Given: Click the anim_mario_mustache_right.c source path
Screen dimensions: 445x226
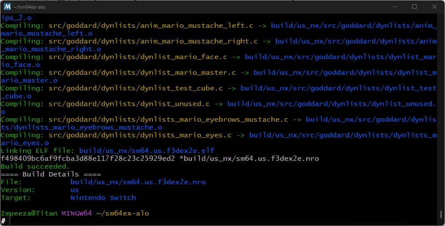Looking at the screenshot, I should coord(153,41).
